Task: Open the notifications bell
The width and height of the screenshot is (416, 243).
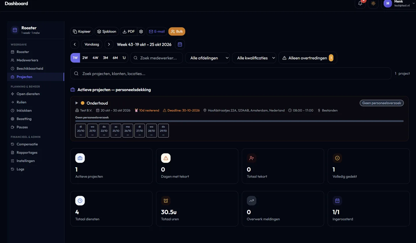Action: 360,3
